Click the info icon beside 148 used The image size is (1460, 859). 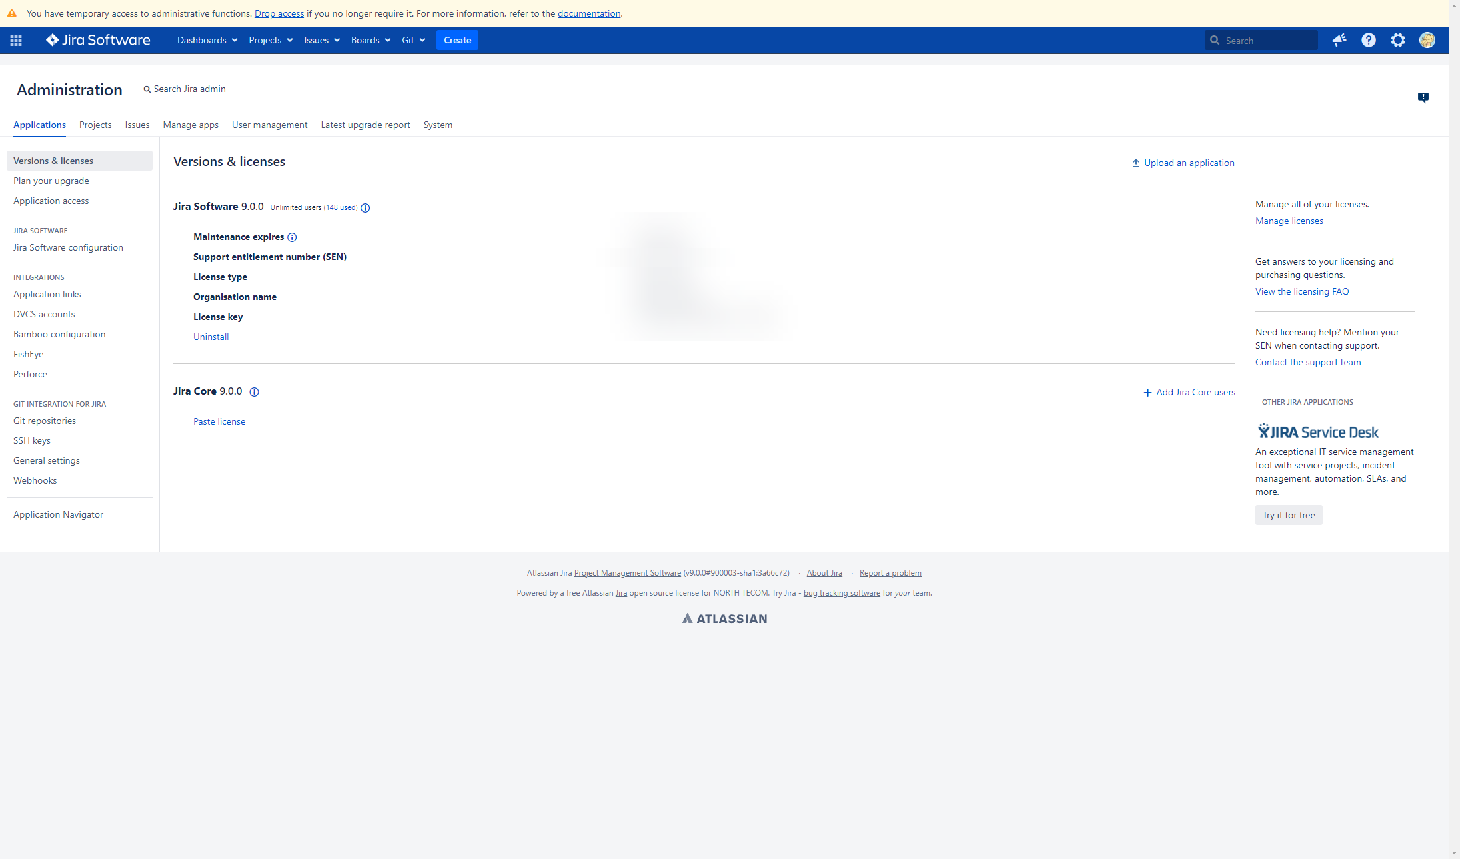coord(365,208)
